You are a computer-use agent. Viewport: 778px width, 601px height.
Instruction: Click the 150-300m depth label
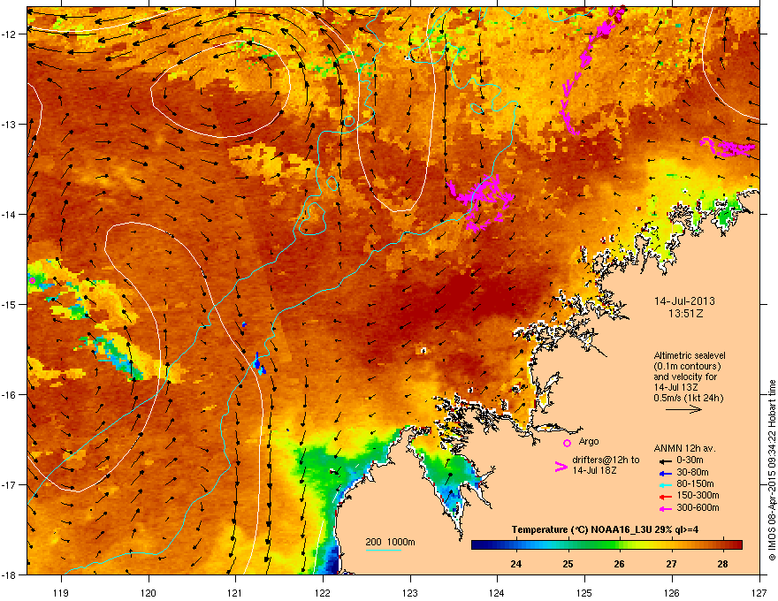click(698, 495)
